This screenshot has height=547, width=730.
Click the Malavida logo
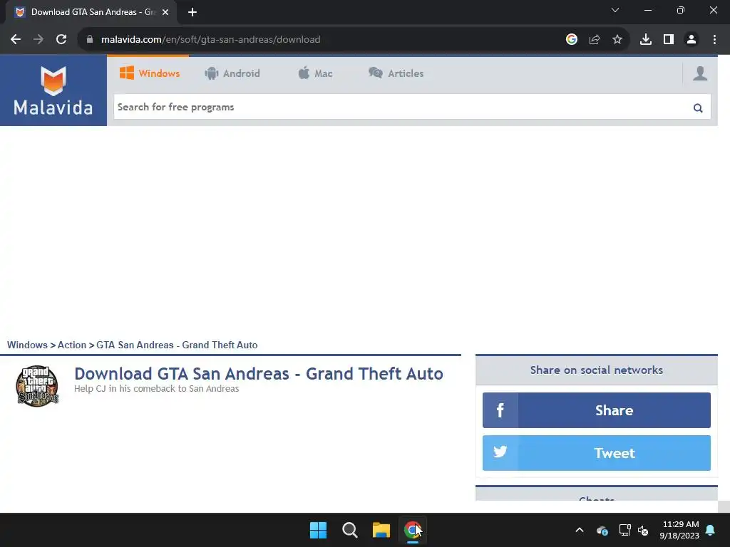point(53,90)
